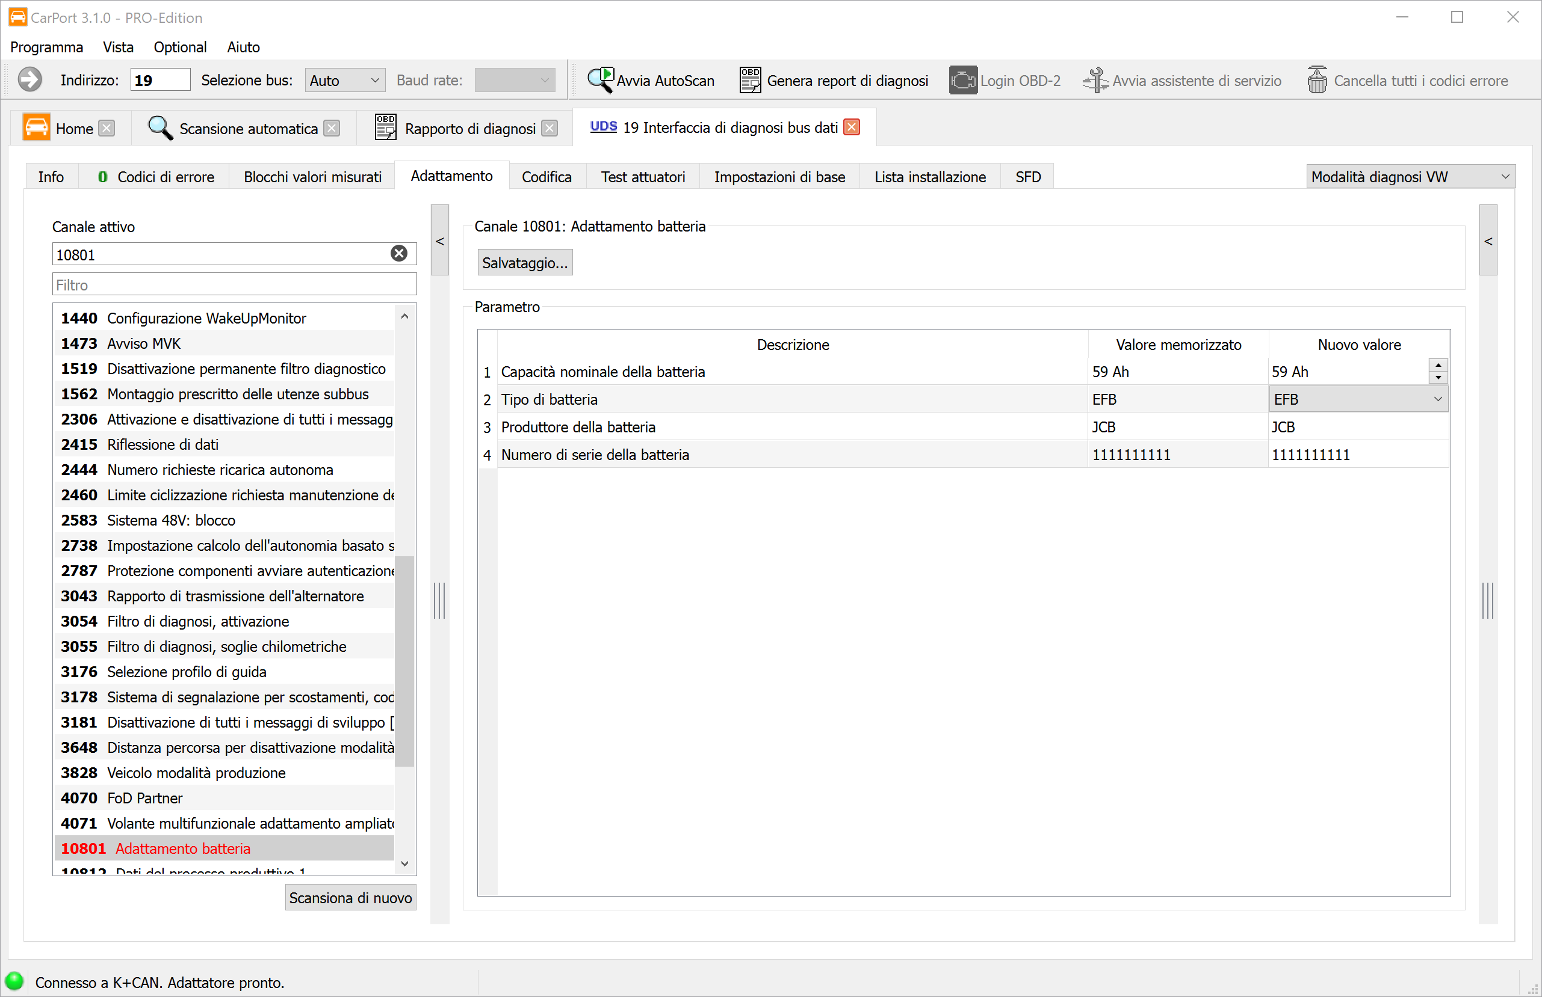Image resolution: width=1542 pixels, height=997 pixels.
Task: Click the green go arrow icon
Action: 29,79
